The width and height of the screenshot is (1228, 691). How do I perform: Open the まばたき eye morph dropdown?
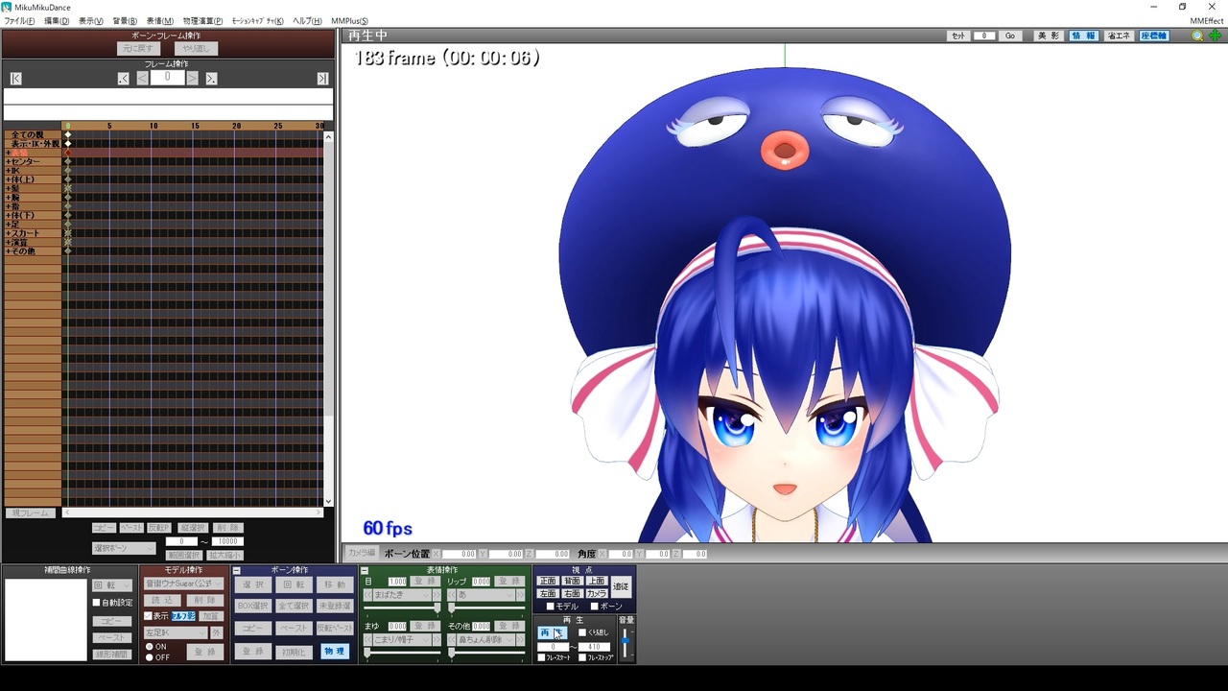[401, 595]
